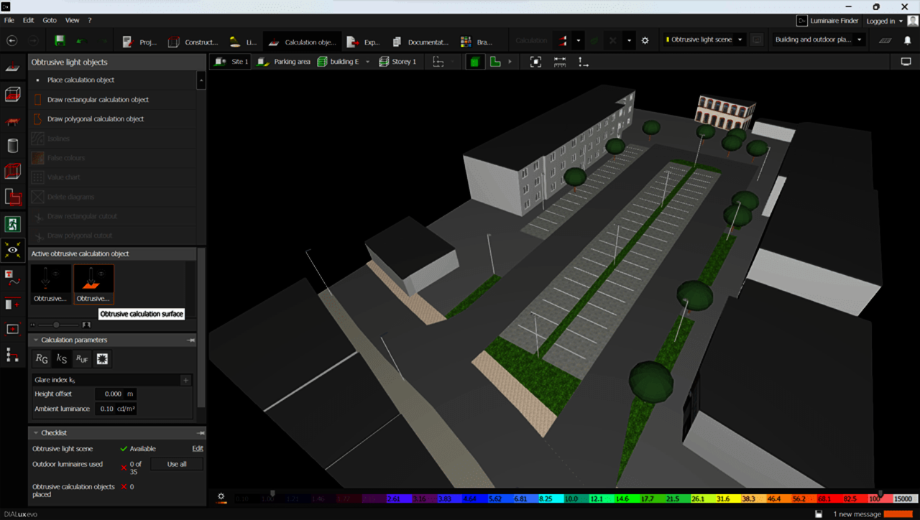
Task: Click the Edit link for light scene
Action: tap(197, 448)
